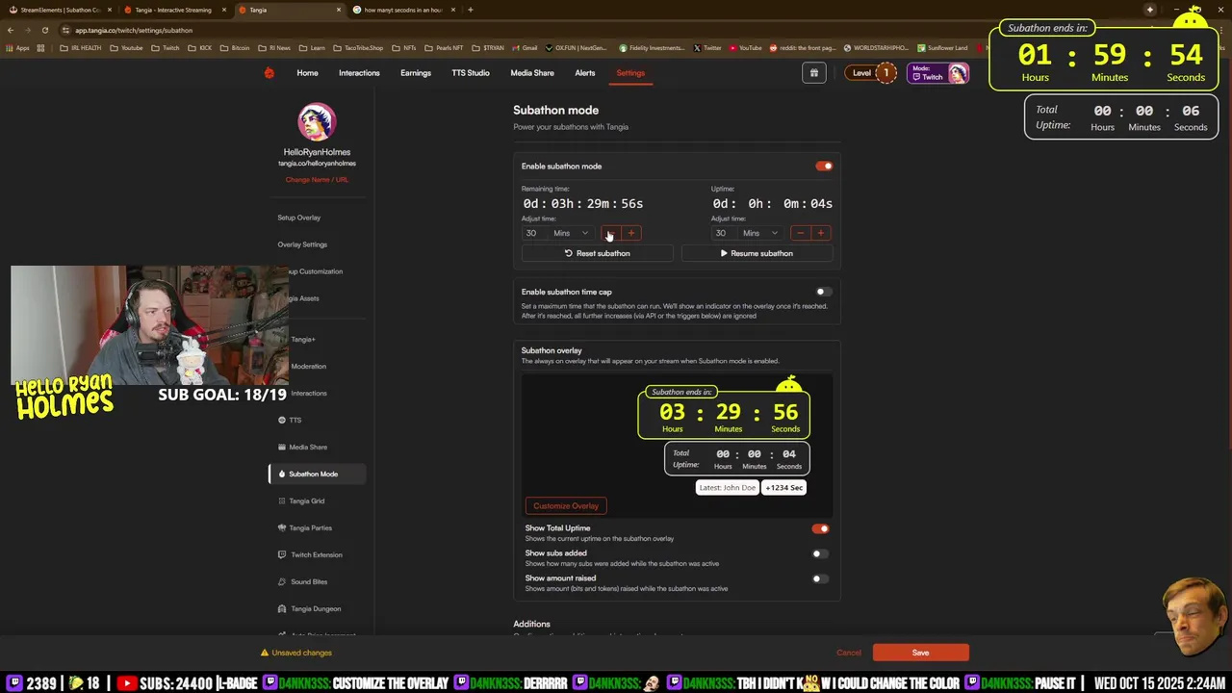Open the Twitter bookmark
The height and width of the screenshot is (693, 1232).
(x=707, y=48)
